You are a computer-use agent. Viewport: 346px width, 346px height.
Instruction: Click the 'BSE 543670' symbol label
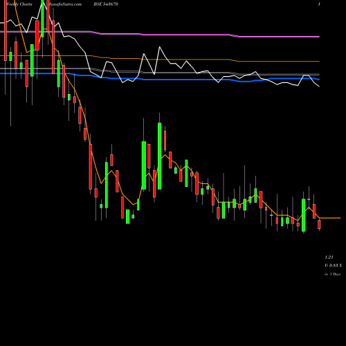106,4
